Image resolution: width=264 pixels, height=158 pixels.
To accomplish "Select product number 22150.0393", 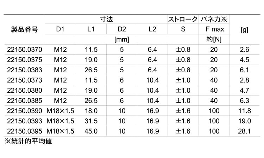I will (24, 121).
